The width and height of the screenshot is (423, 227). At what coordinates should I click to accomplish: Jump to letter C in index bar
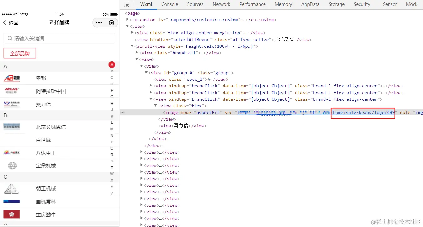click(x=112, y=78)
